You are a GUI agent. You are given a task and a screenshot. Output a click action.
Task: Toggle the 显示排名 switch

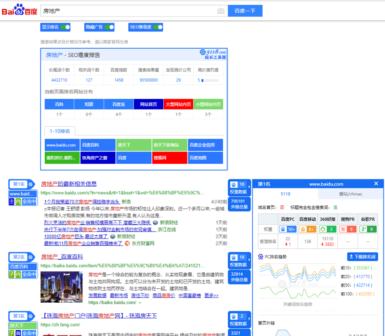pos(66,27)
